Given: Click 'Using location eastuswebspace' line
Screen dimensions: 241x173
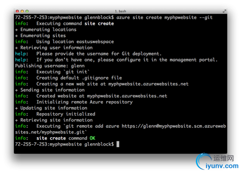Looking at the screenshot, I should [64, 42].
